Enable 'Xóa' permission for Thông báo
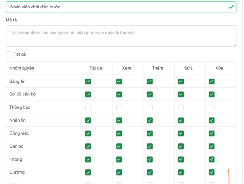Screen dimensions: 244x184 click(x=211, y=107)
